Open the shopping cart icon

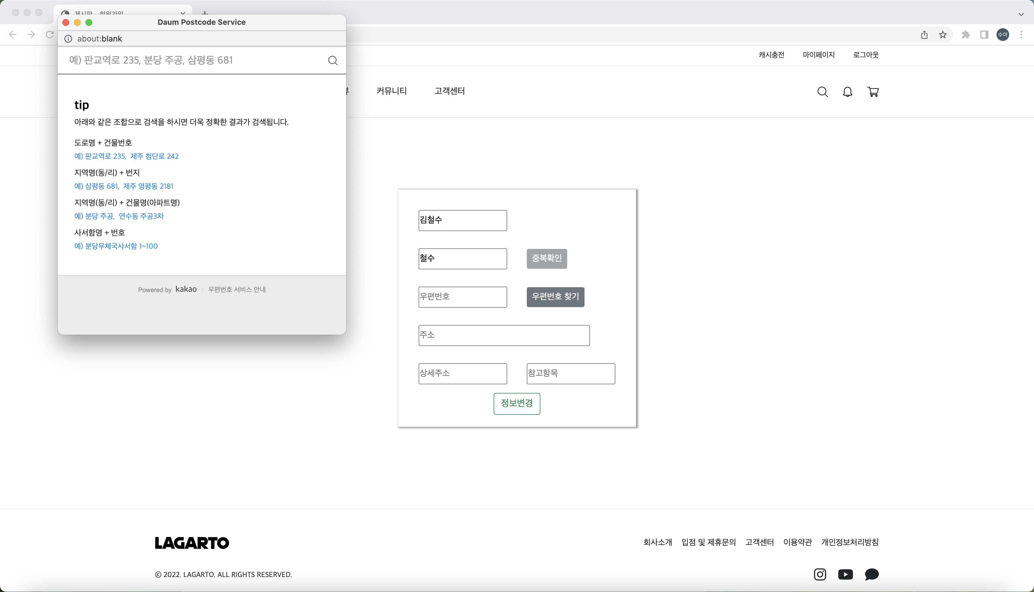click(873, 92)
